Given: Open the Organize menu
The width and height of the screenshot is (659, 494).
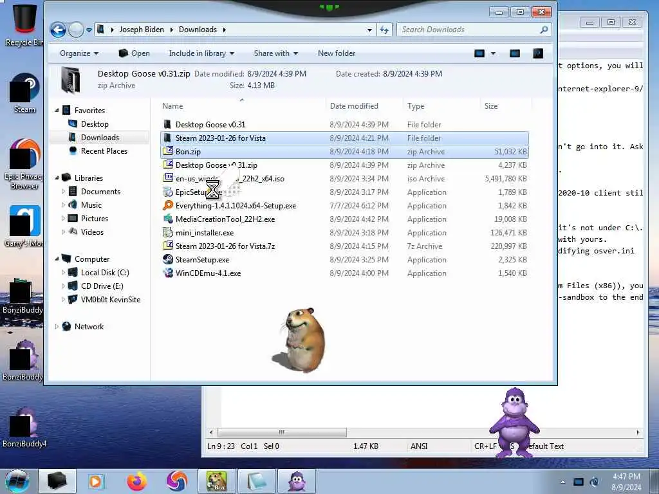Looking at the screenshot, I should click(79, 53).
